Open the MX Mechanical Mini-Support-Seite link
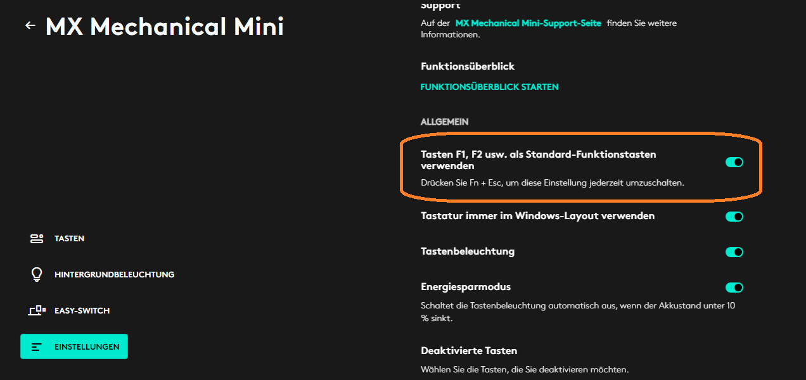The image size is (806, 380). click(528, 23)
